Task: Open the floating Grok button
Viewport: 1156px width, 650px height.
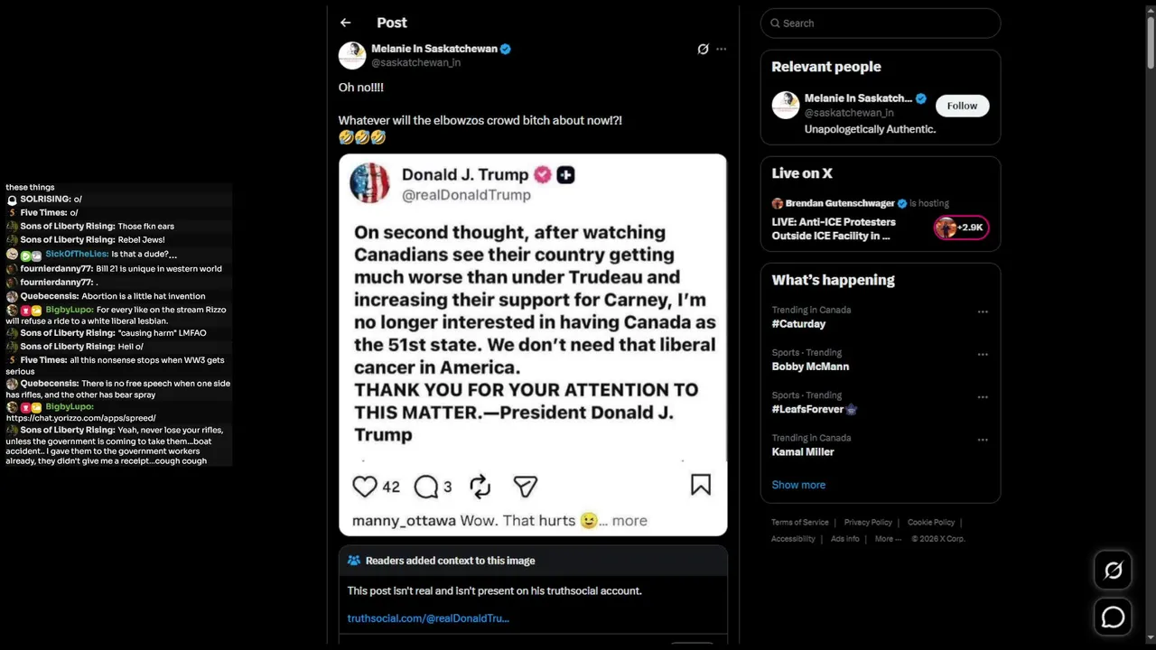Action: pyautogui.click(x=1113, y=570)
